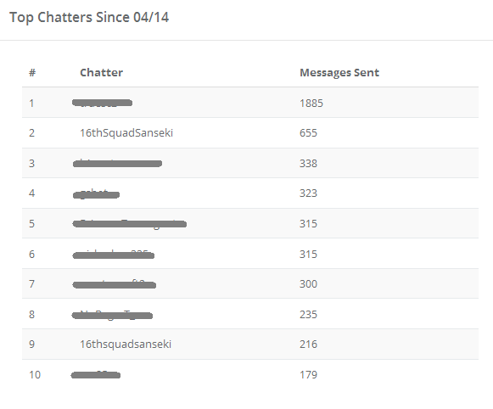The width and height of the screenshot is (493, 409).
Task: Open the redacted chatter in row 6
Action: click(x=113, y=255)
